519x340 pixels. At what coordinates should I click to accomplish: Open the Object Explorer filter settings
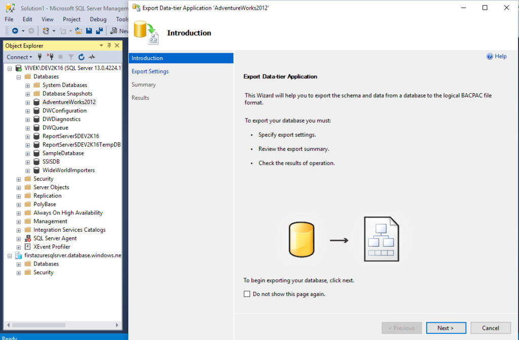pyautogui.click(x=71, y=57)
